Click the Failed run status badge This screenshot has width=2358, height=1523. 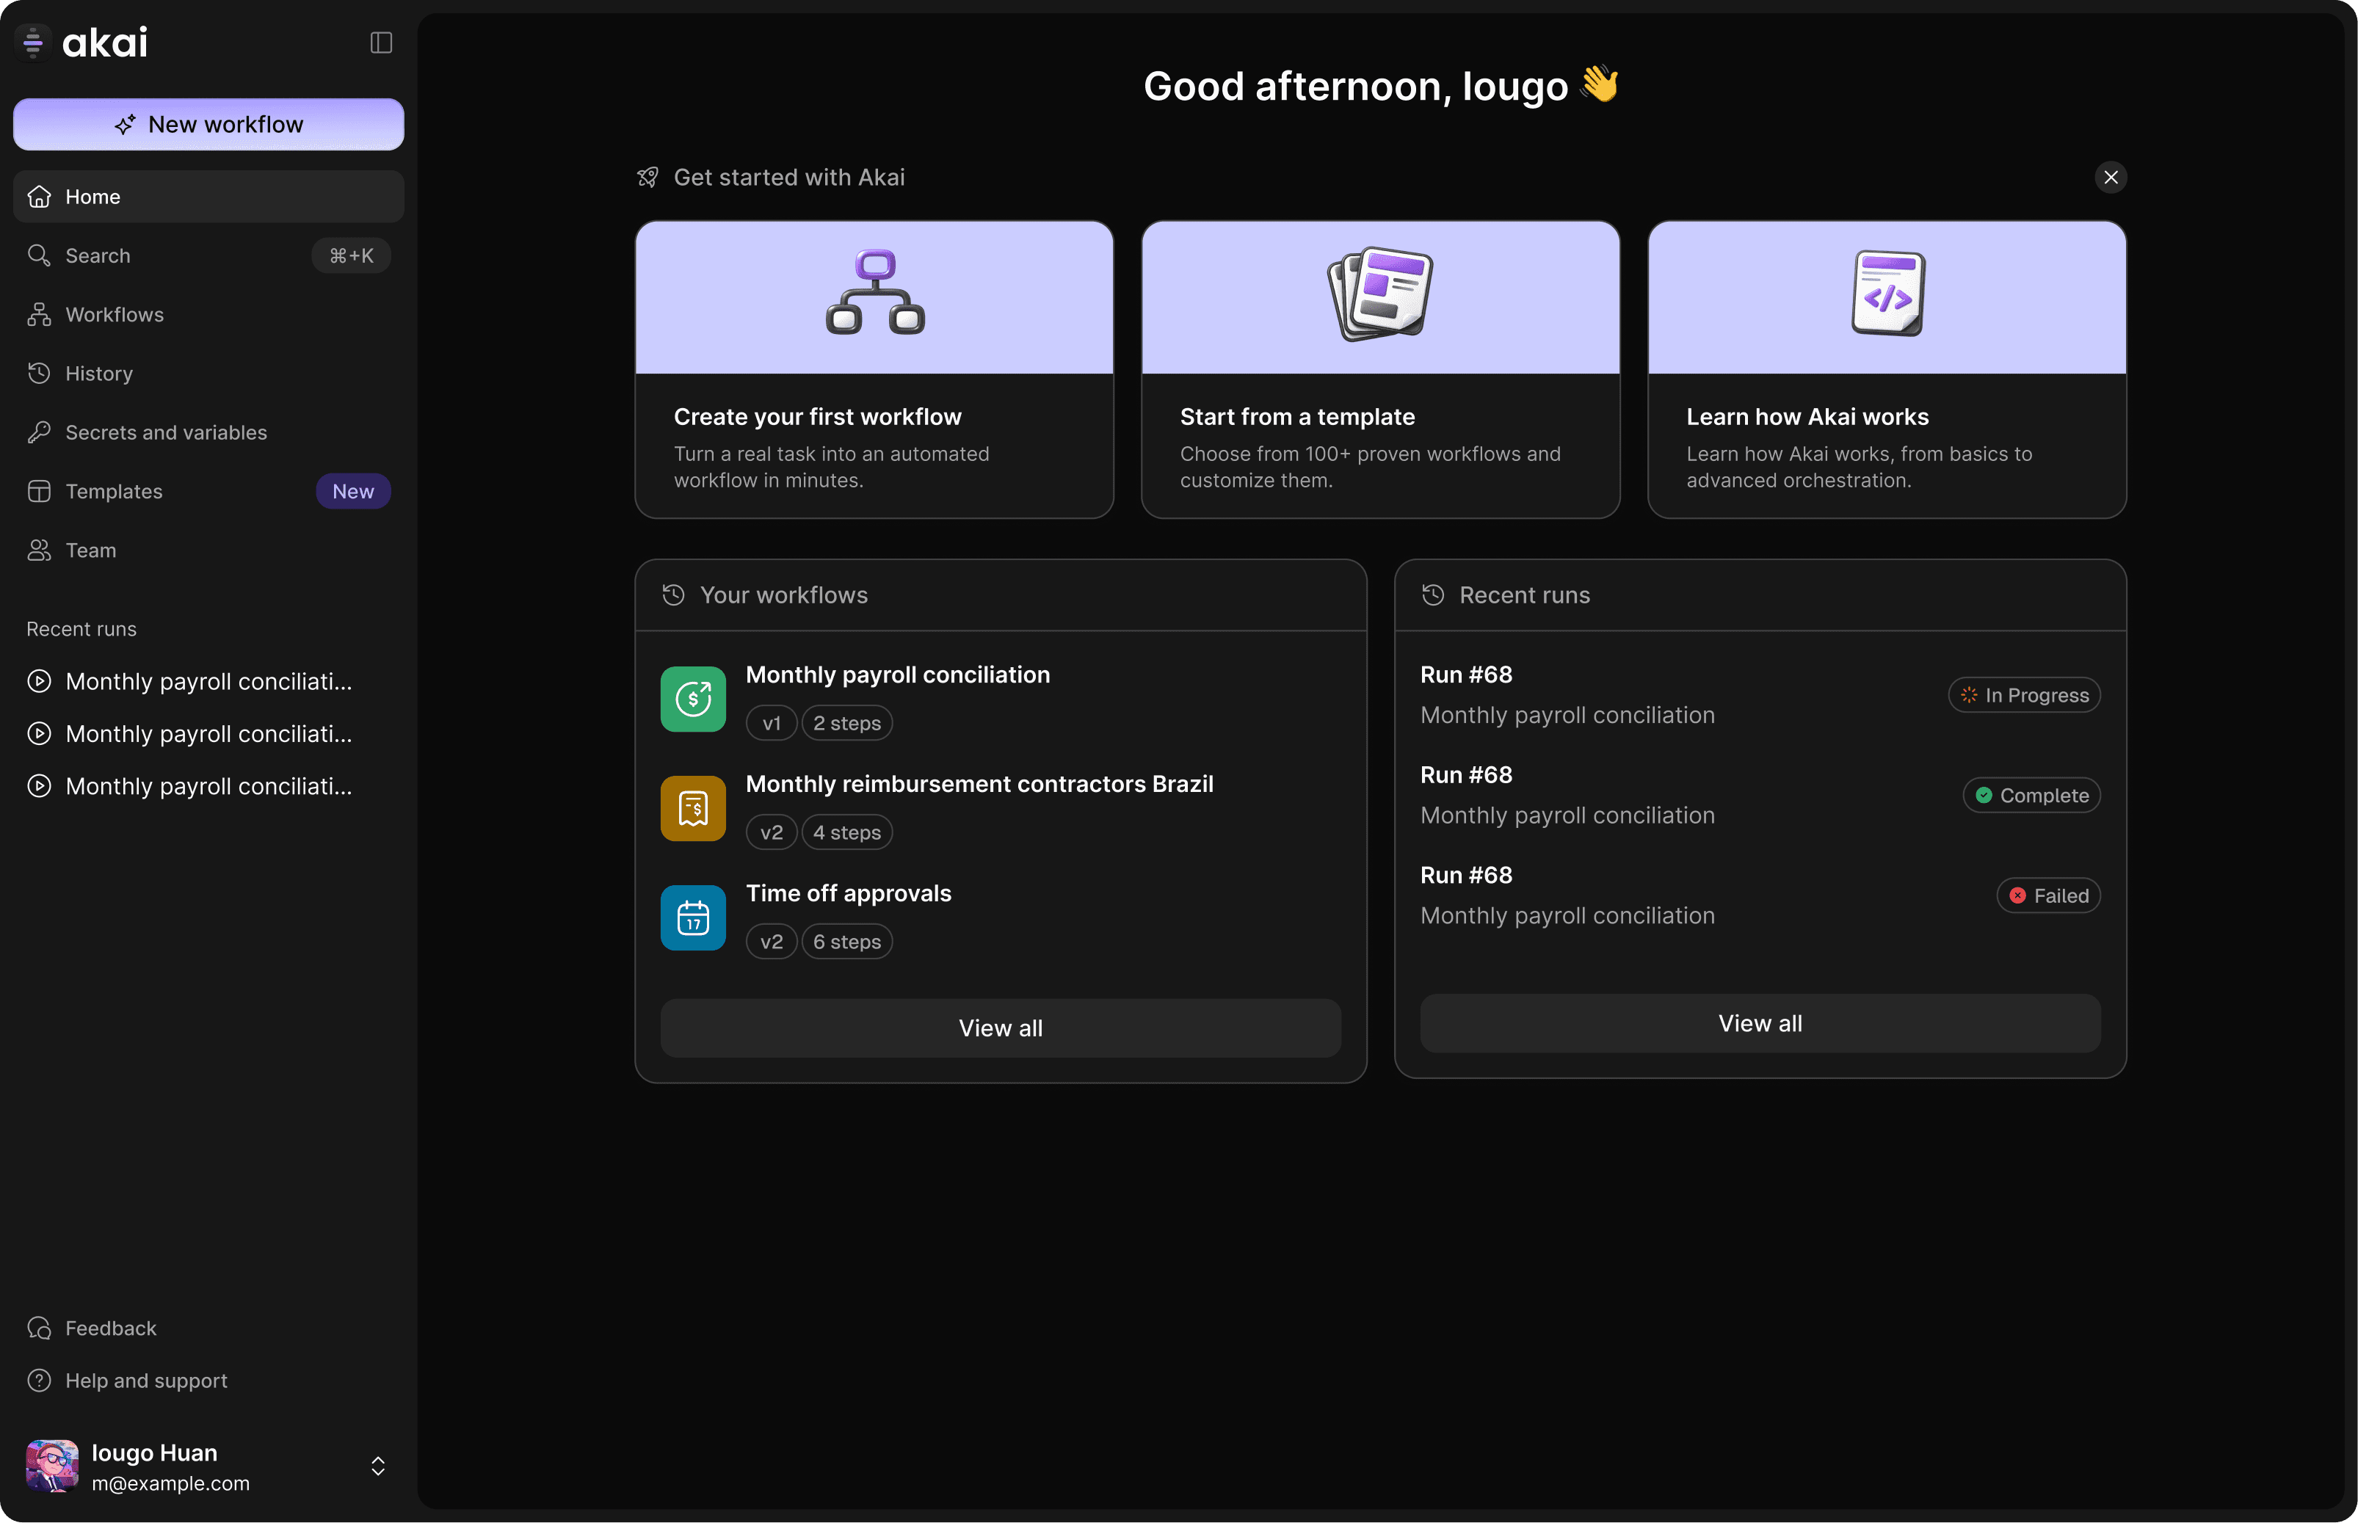point(2047,896)
